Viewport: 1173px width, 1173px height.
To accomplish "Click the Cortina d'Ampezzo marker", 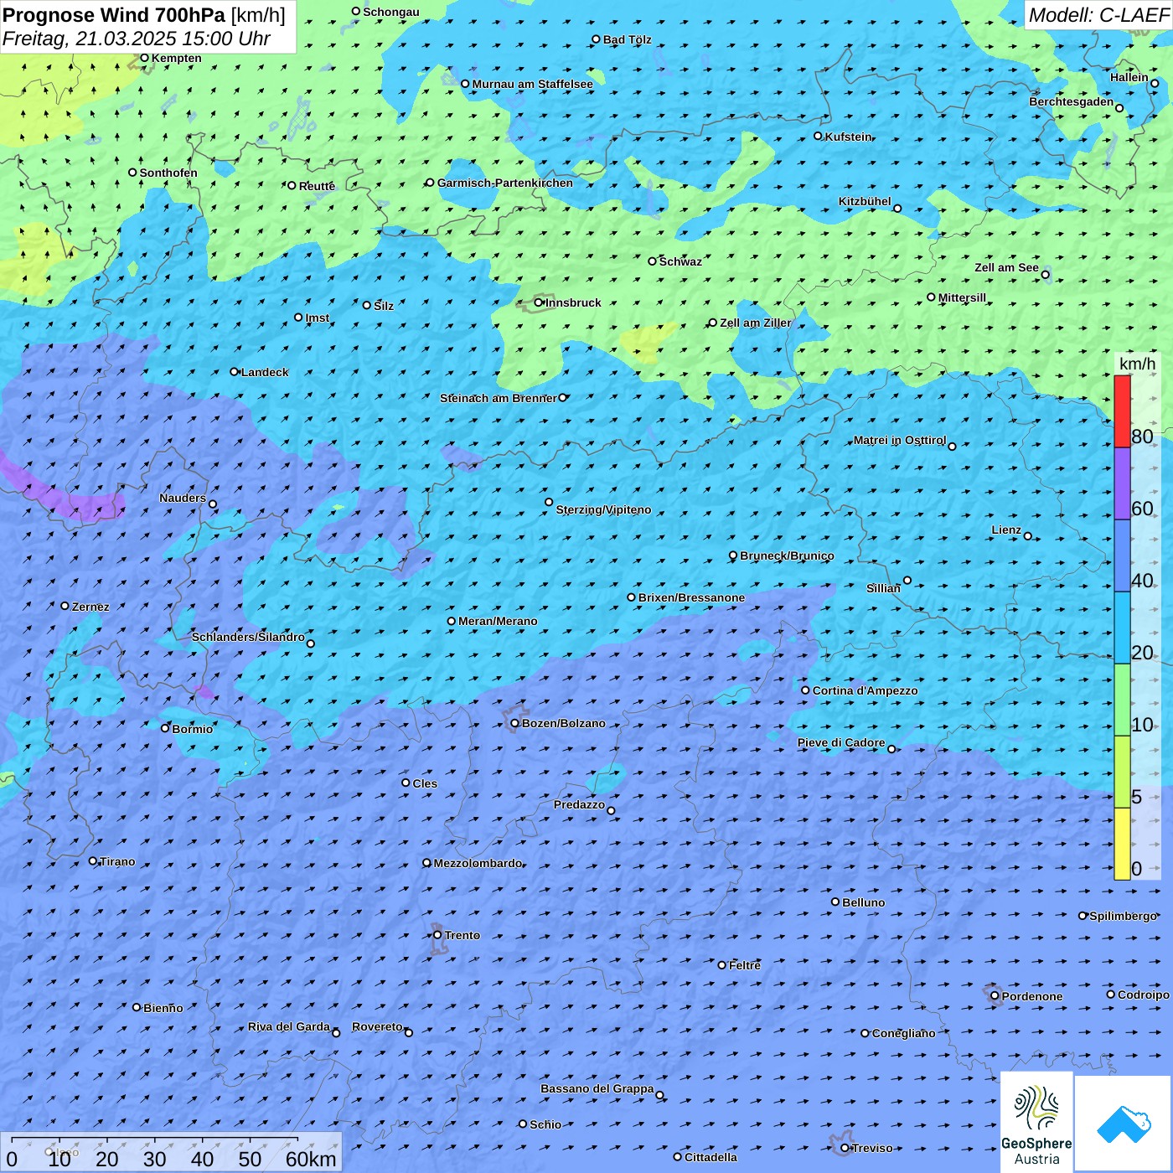I will click(x=806, y=690).
